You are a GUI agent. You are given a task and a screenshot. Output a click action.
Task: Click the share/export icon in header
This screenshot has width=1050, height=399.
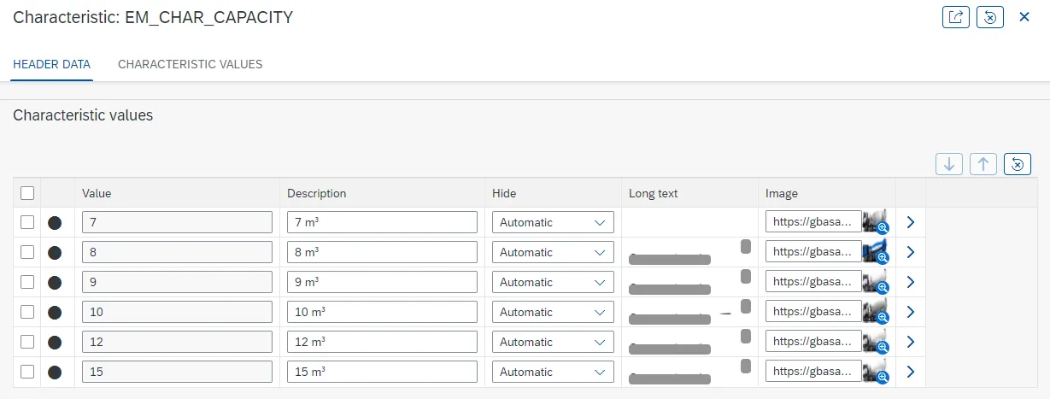tap(955, 17)
